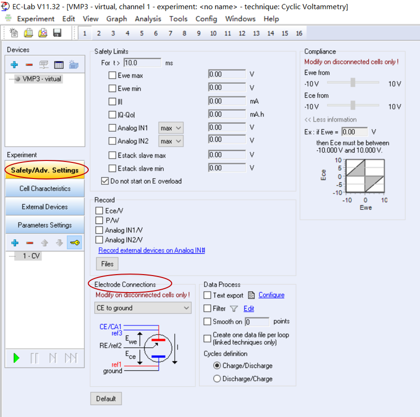This screenshot has width=420, height=417.
Task: Click the Ewe from compliance slider
Action: click(x=353, y=83)
